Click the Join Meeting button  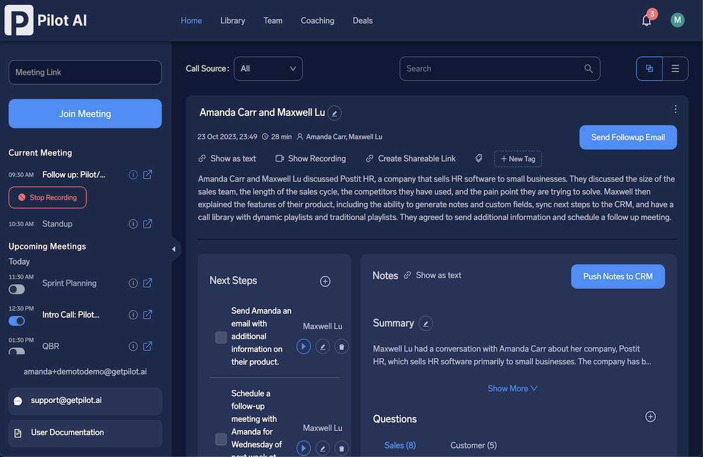[x=85, y=114]
